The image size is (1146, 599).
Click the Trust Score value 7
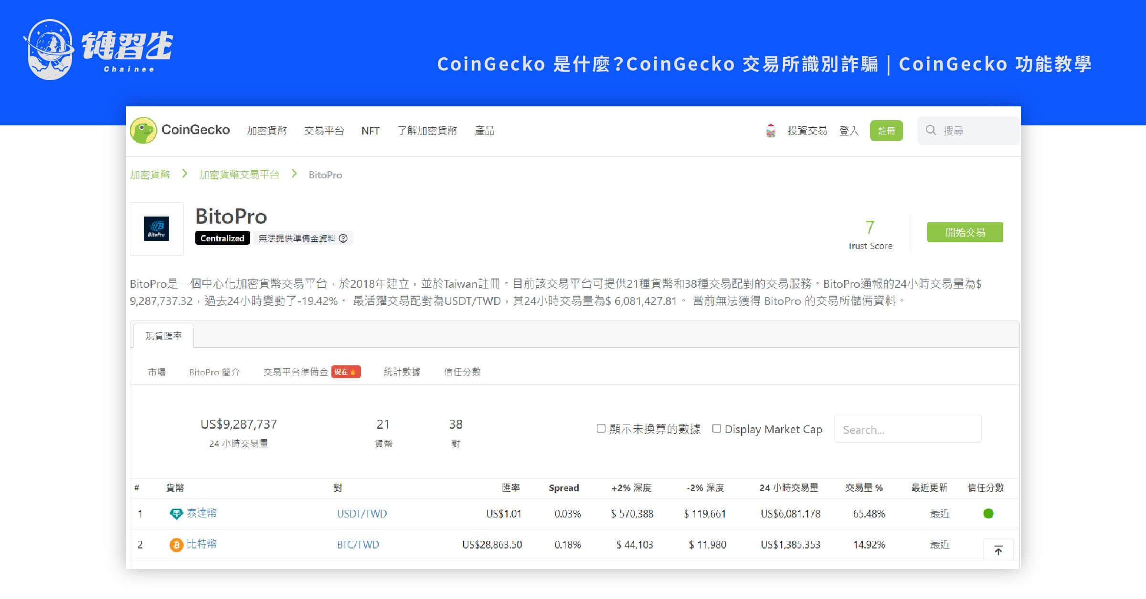(x=870, y=227)
